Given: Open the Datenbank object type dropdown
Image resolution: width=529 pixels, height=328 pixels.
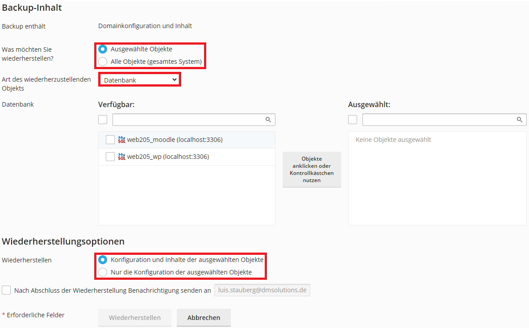Looking at the screenshot, I should (140, 80).
